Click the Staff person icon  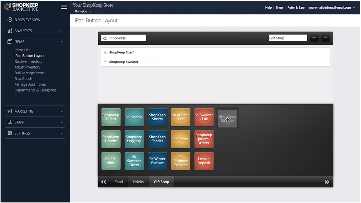(10, 122)
